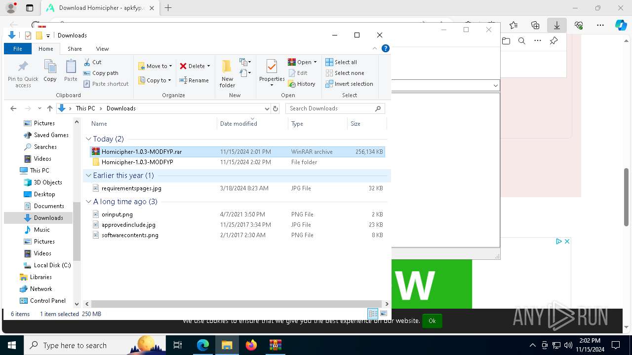The image size is (632, 355).
Task: Open Edge favorites star icon
Action: pos(513,25)
